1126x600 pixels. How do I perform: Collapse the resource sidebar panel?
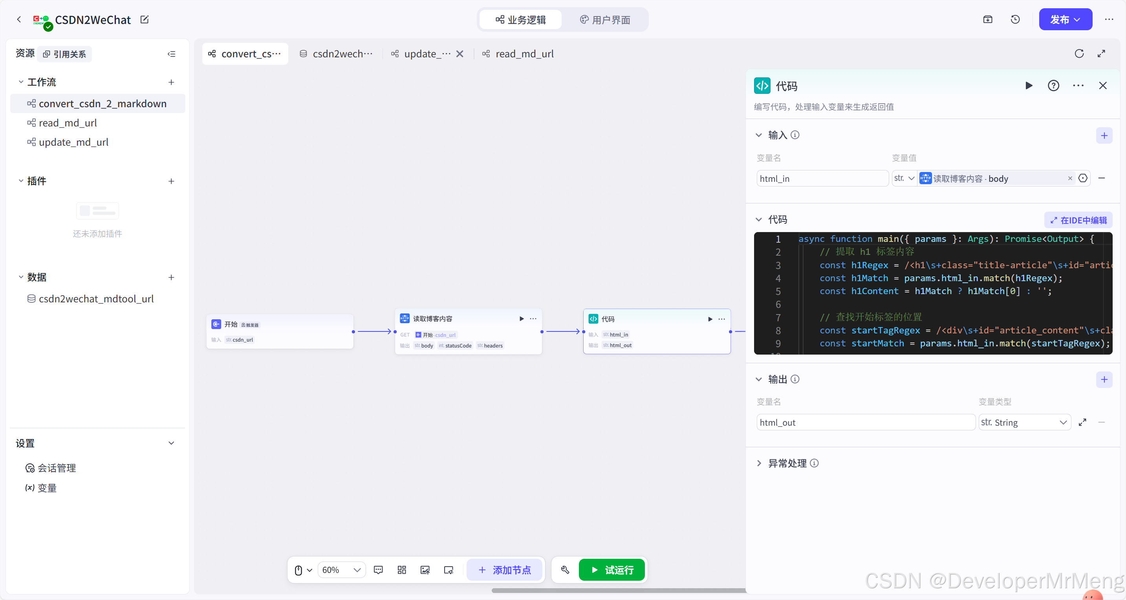171,54
